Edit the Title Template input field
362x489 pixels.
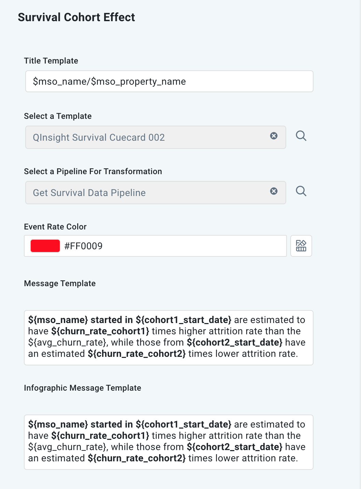(169, 81)
